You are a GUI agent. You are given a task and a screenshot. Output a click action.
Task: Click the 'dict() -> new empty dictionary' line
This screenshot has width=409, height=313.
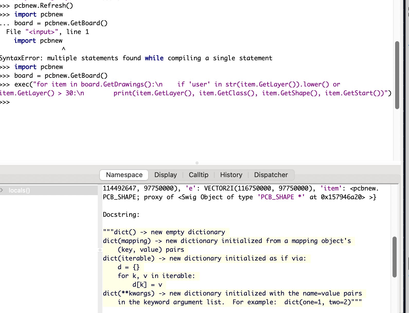coord(164,232)
